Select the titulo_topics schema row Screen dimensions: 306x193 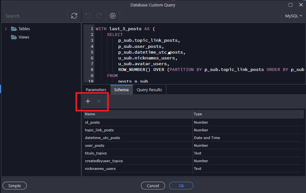pyautogui.click(x=193, y=153)
